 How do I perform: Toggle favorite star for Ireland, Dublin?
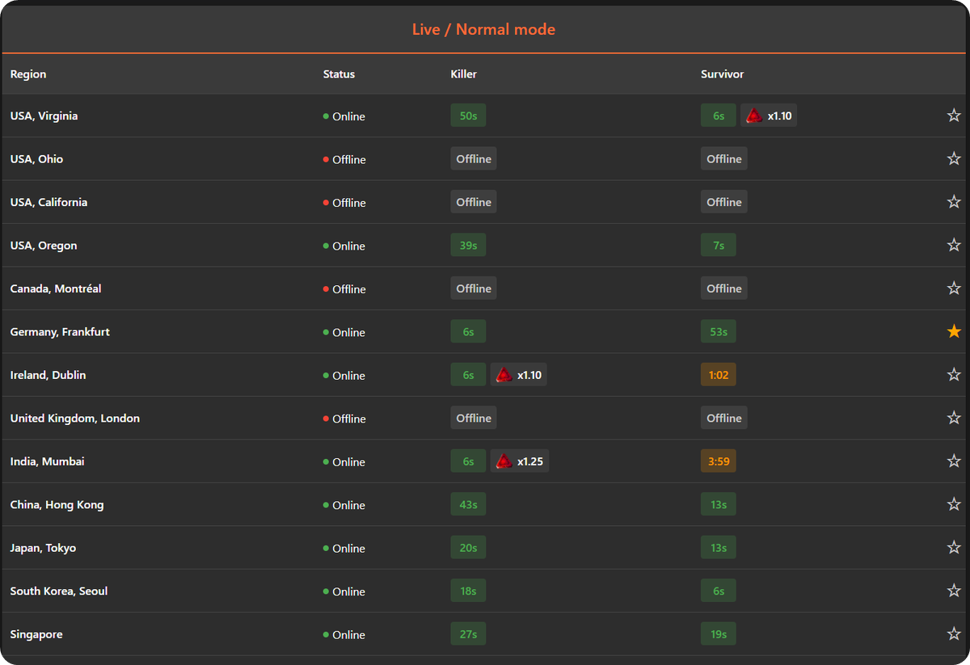point(954,375)
